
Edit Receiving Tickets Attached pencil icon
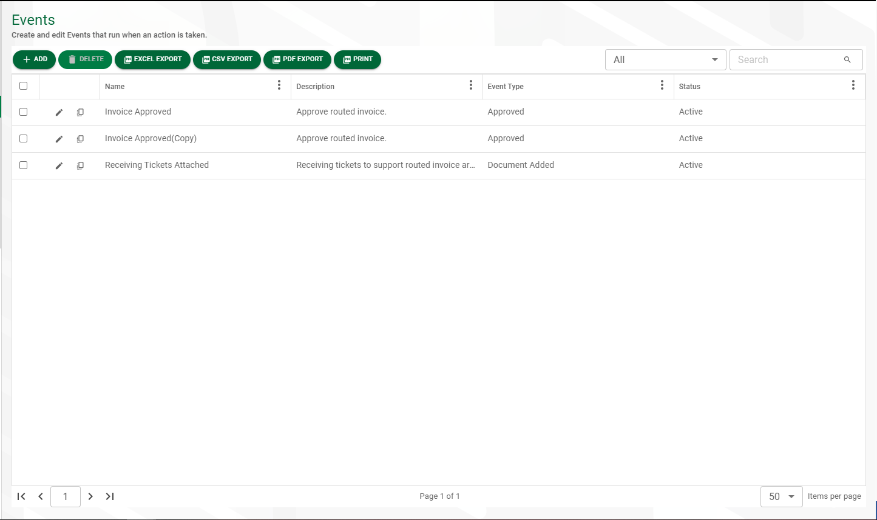coord(59,165)
